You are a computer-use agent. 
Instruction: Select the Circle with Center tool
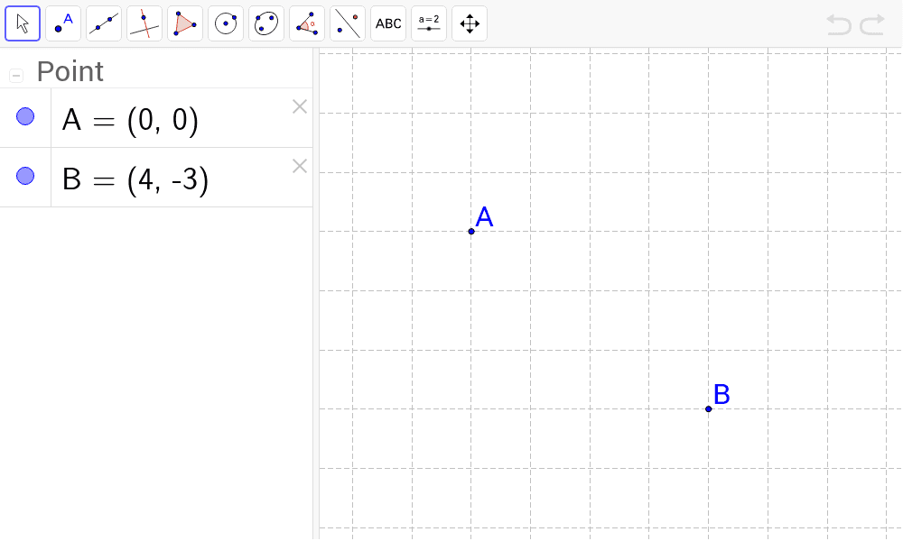[226, 23]
